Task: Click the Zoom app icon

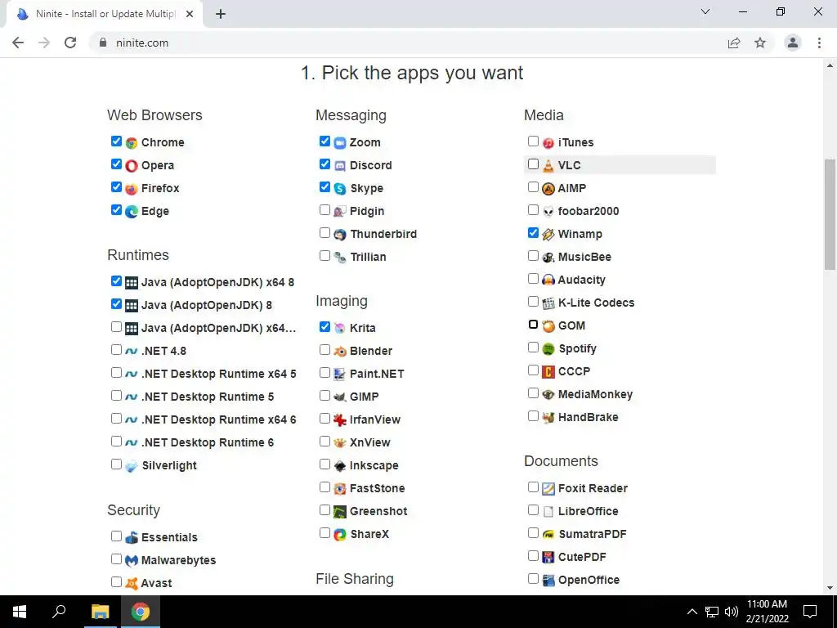Action: [x=340, y=142]
